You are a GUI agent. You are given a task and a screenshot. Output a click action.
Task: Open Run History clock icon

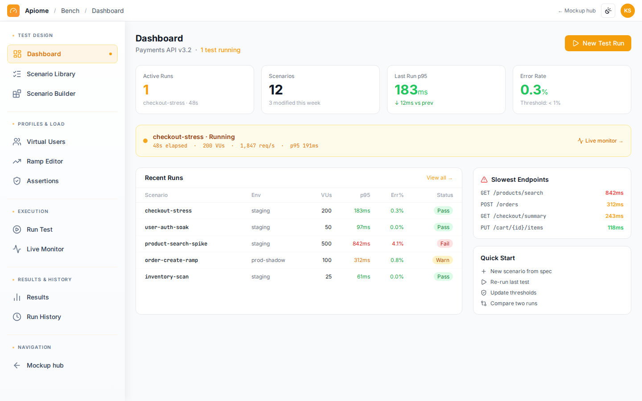17,317
